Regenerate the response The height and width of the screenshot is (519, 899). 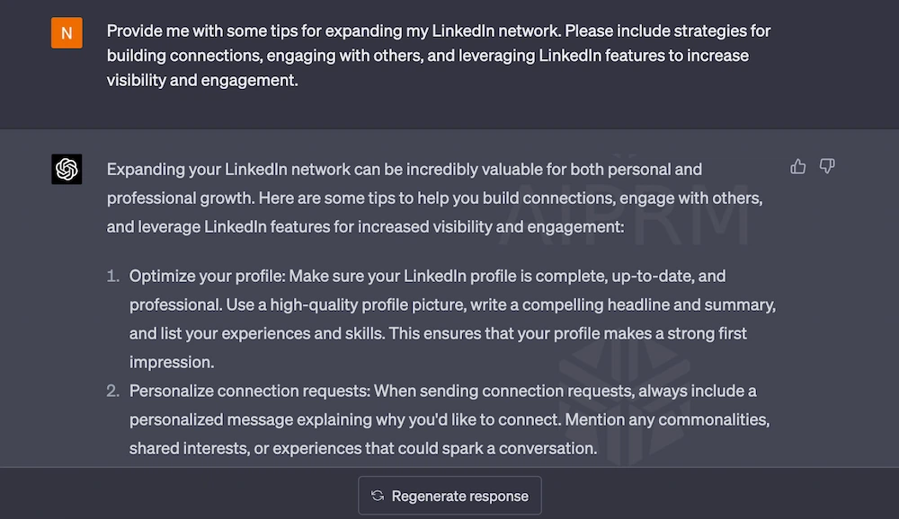(450, 496)
